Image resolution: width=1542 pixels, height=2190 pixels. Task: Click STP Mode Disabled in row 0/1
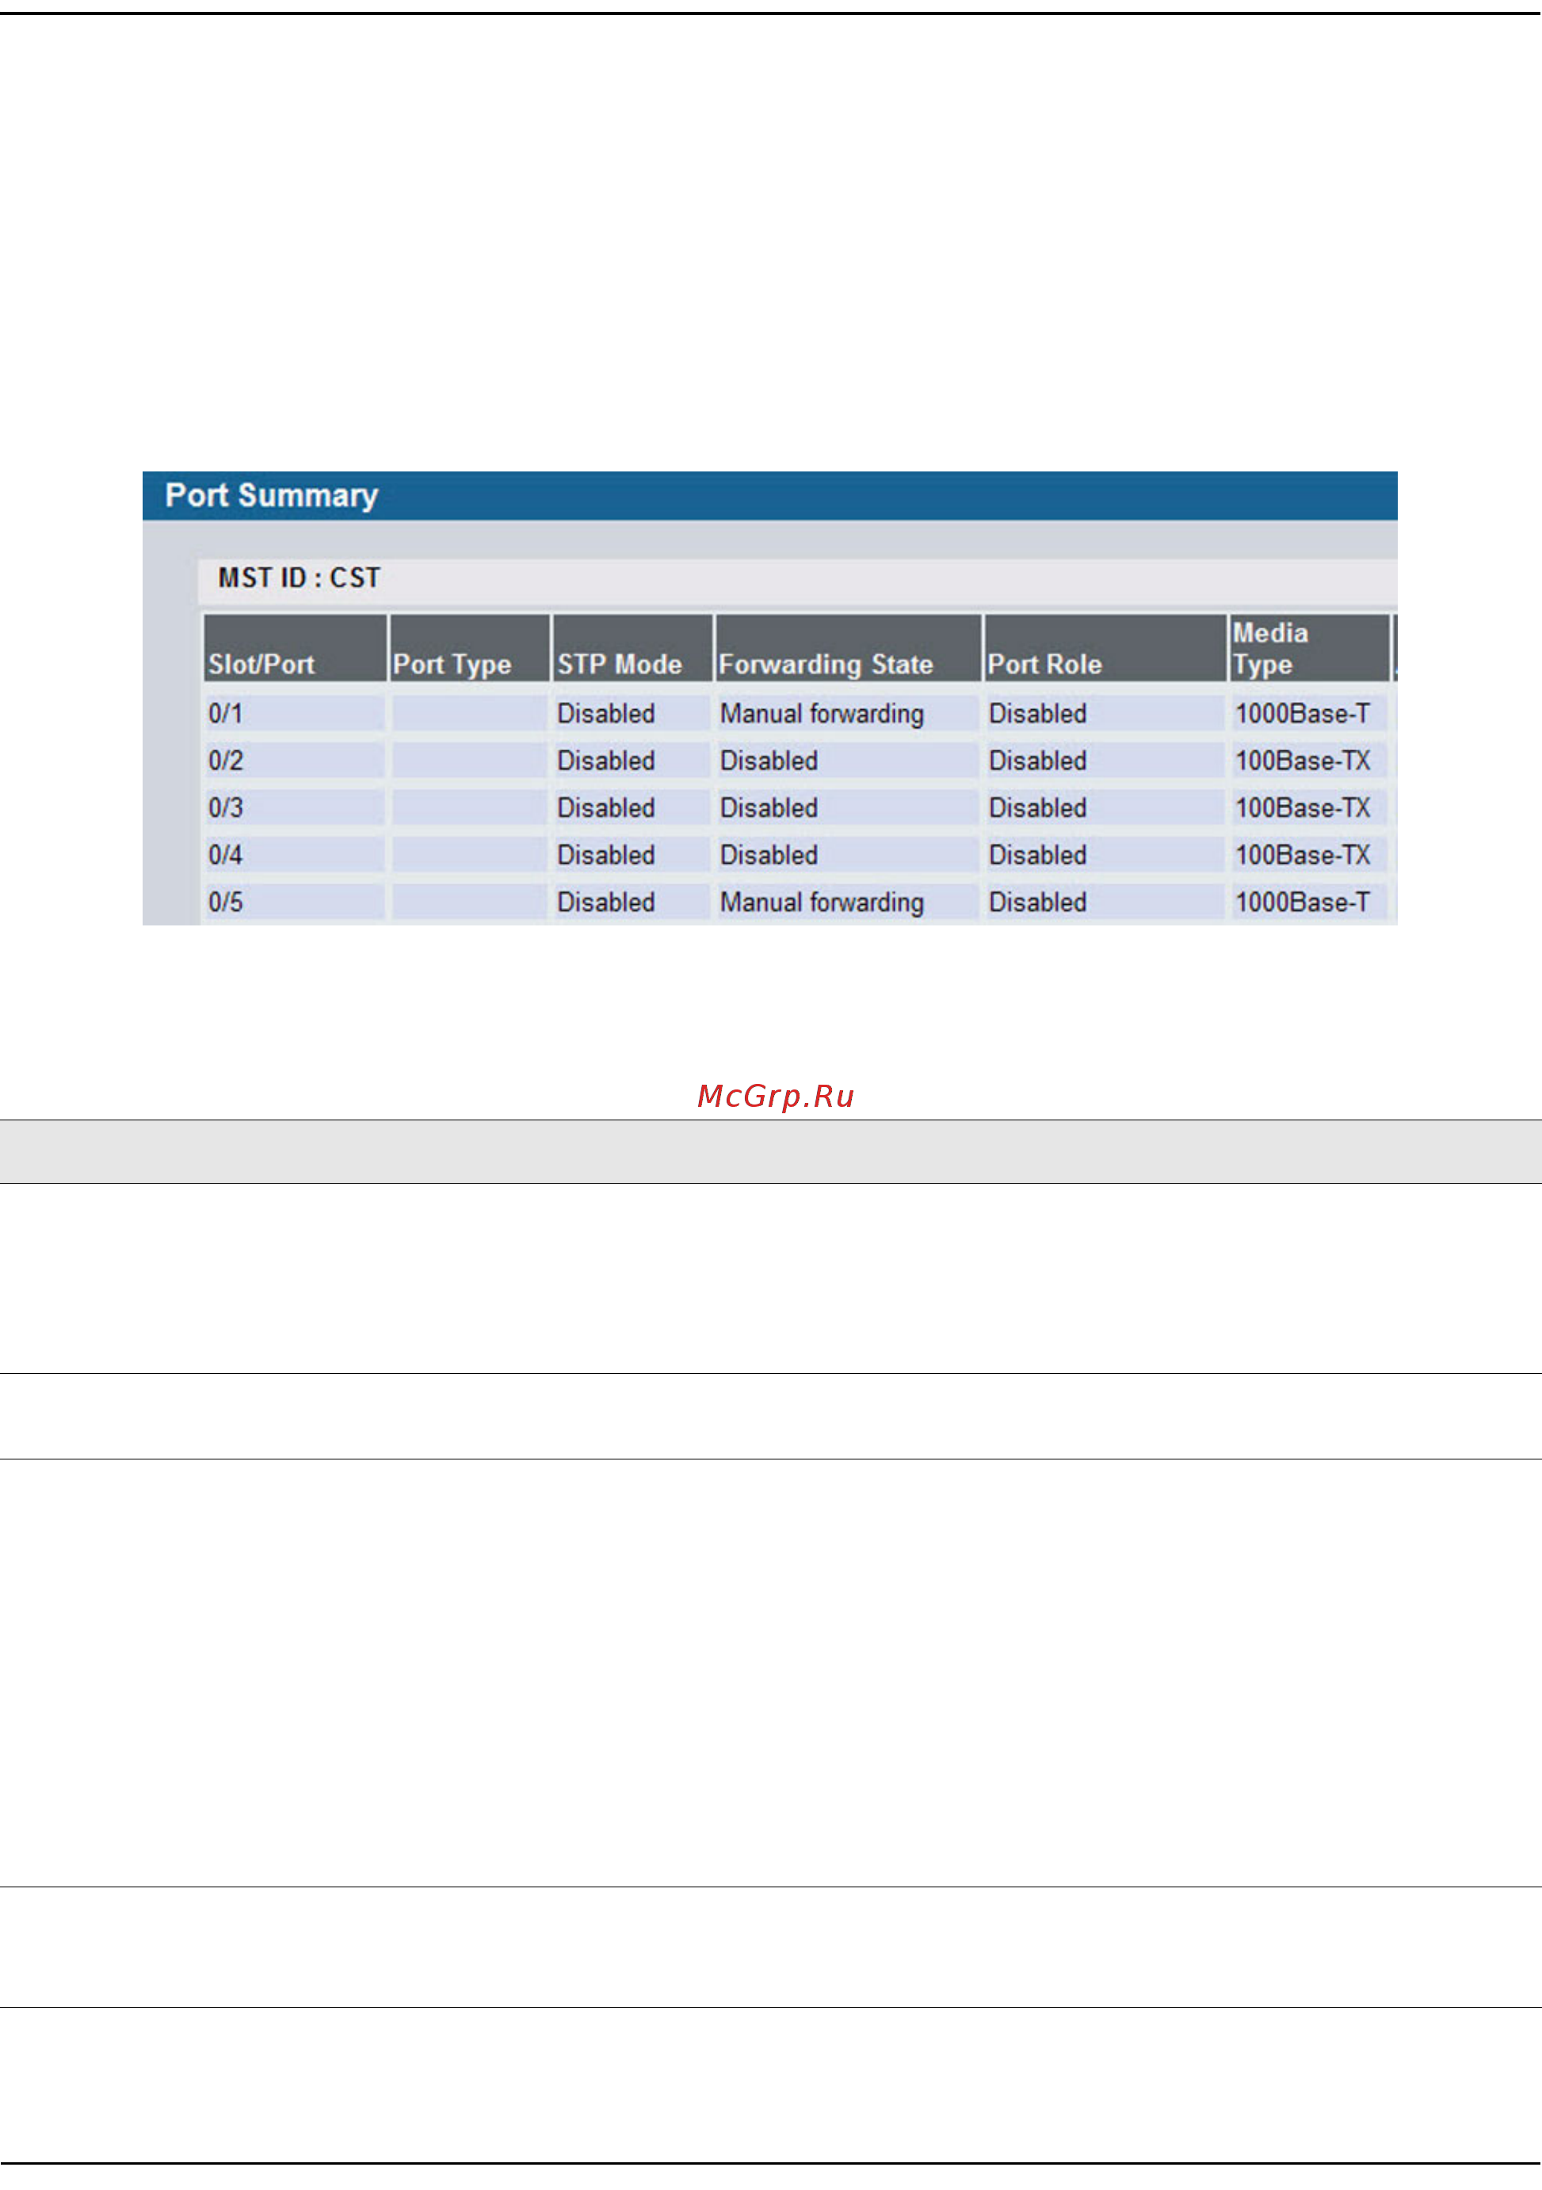605,713
